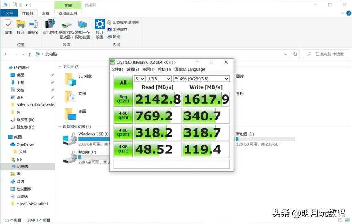Switch to the 驱动器工具 tab
This screenshot has height=224, width=352.
tap(68, 13)
